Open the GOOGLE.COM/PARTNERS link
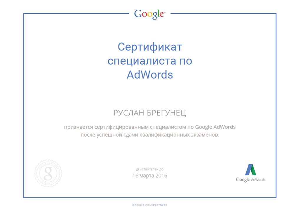The image size is (300, 212). click(150, 205)
